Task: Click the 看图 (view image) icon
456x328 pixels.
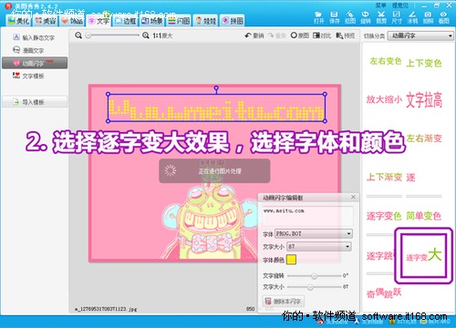Action: 444,17
